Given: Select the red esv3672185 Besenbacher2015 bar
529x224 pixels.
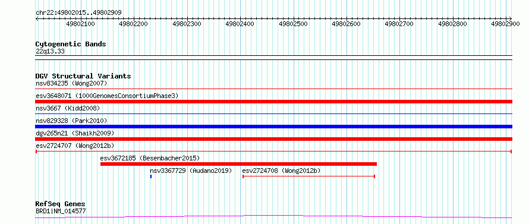Looking at the screenshot, I should pos(238,164).
